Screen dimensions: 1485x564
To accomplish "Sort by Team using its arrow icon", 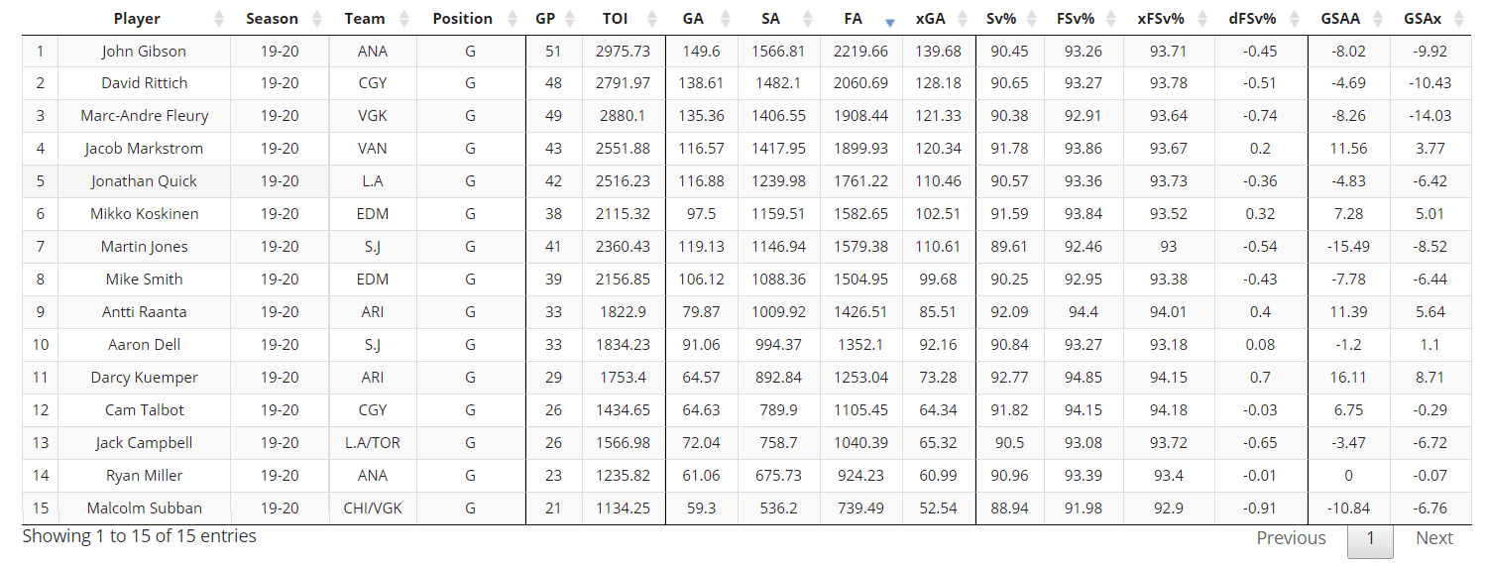I will pos(404,19).
